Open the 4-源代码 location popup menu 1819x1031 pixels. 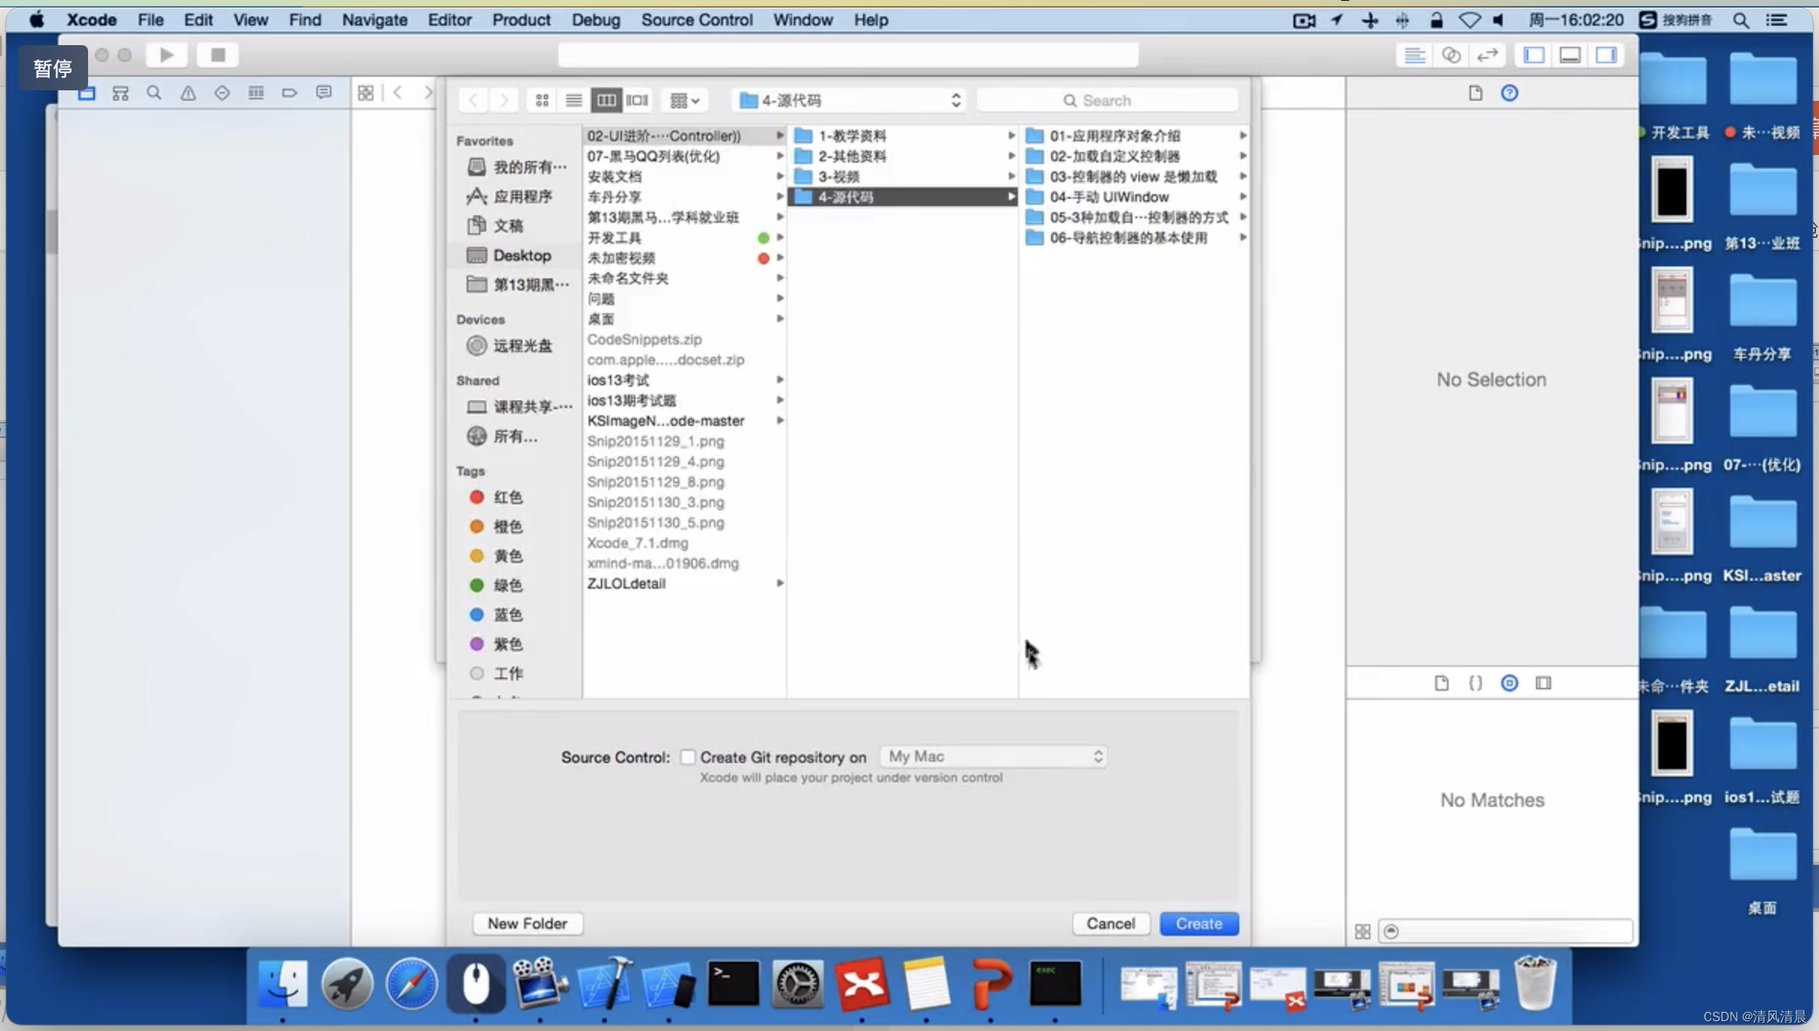(x=849, y=100)
